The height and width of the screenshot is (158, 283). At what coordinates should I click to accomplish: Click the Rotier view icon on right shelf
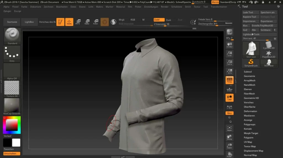(229, 154)
